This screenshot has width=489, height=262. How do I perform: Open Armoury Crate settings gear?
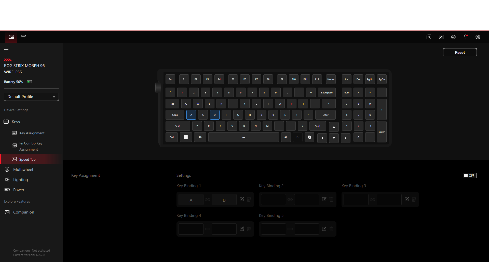[x=478, y=37]
